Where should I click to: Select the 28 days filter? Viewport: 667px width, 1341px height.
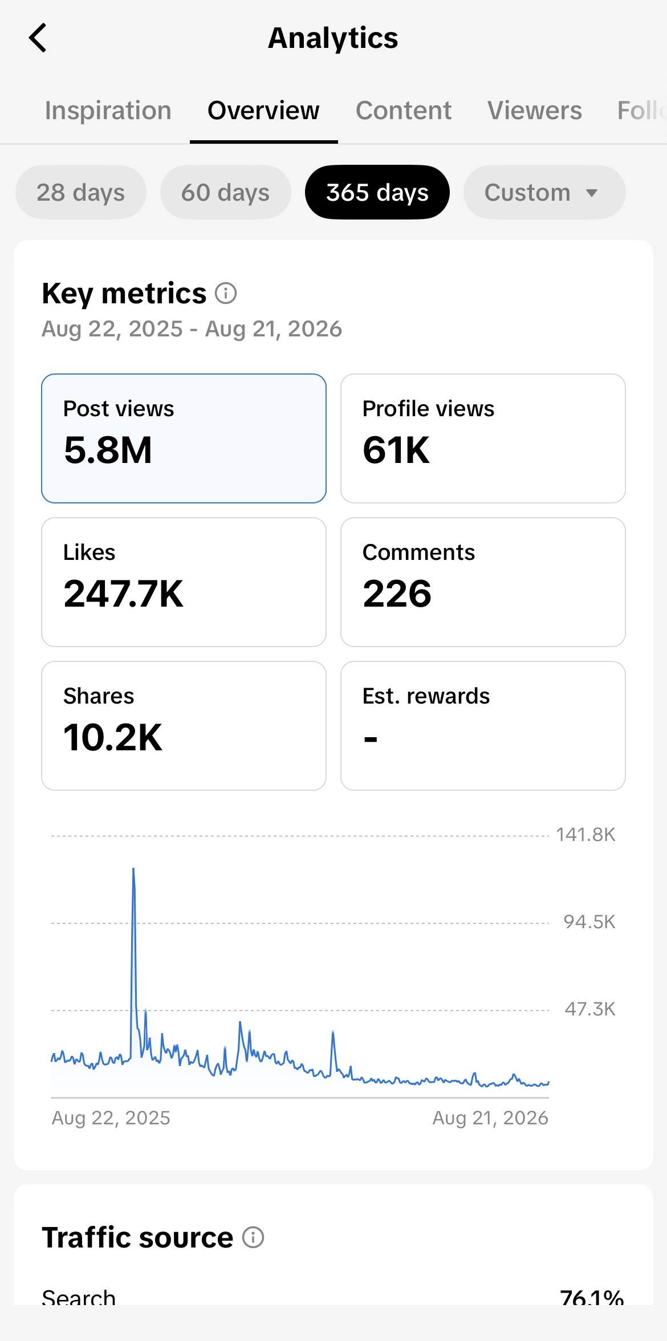click(x=81, y=192)
